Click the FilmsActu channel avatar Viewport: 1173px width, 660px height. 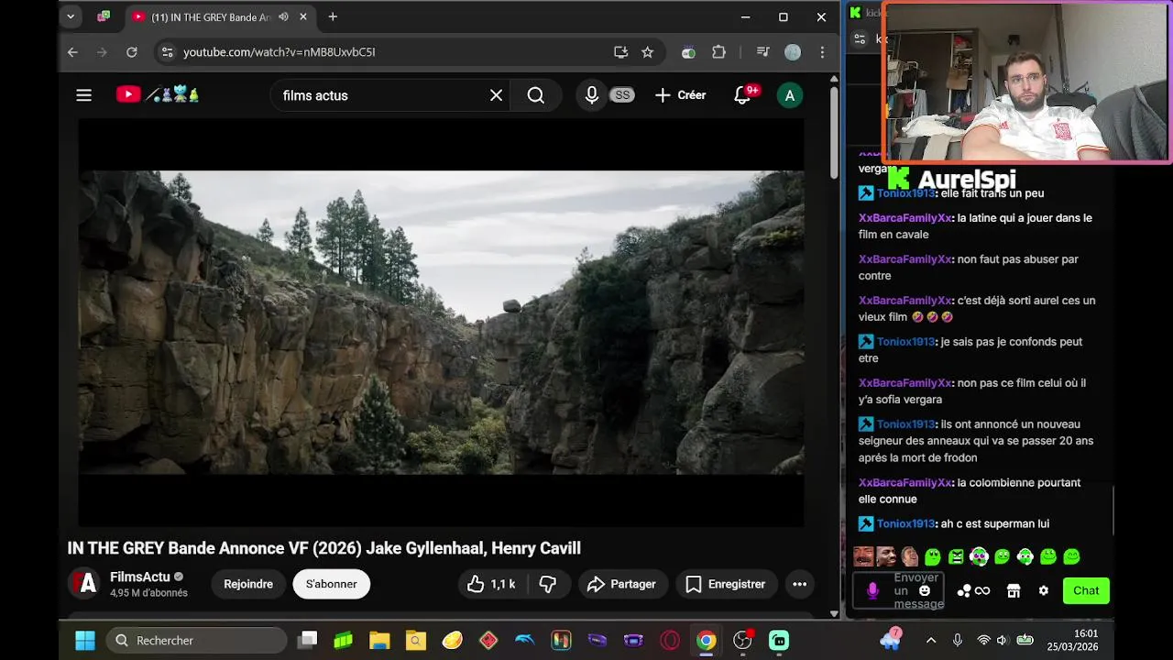pos(84,583)
